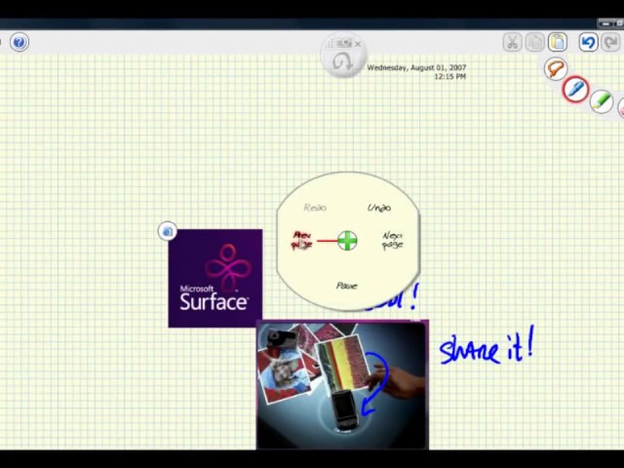The height and width of the screenshot is (468, 624).
Task: Click the Cut scissors icon
Action: pos(513,42)
